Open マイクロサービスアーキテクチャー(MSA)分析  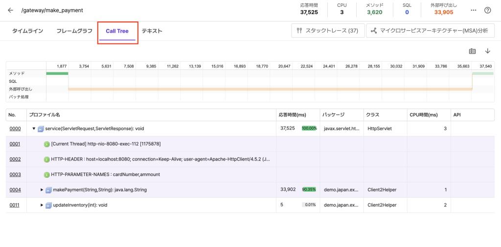pos(430,31)
